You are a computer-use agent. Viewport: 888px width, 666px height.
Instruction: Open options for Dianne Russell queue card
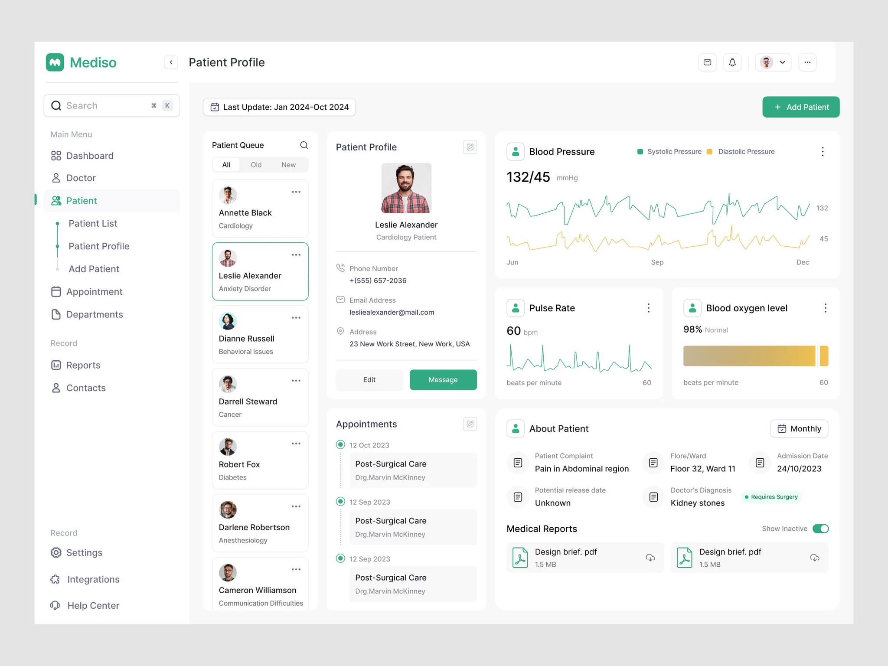tap(296, 318)
